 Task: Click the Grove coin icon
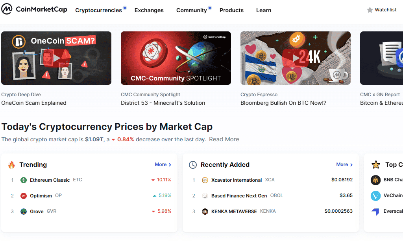tap(24, 212)
